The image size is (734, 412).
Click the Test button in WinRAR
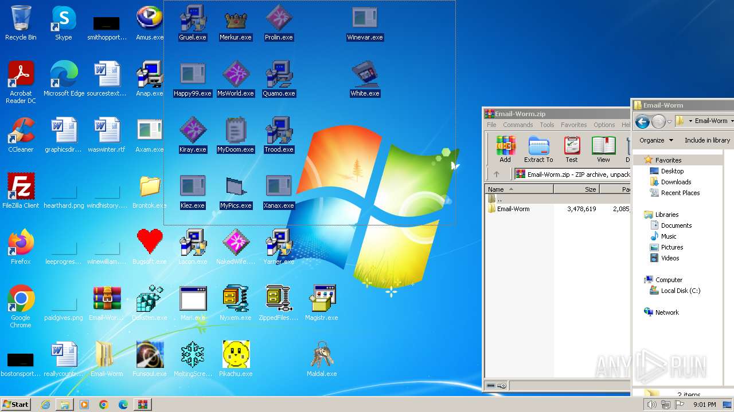572,149
